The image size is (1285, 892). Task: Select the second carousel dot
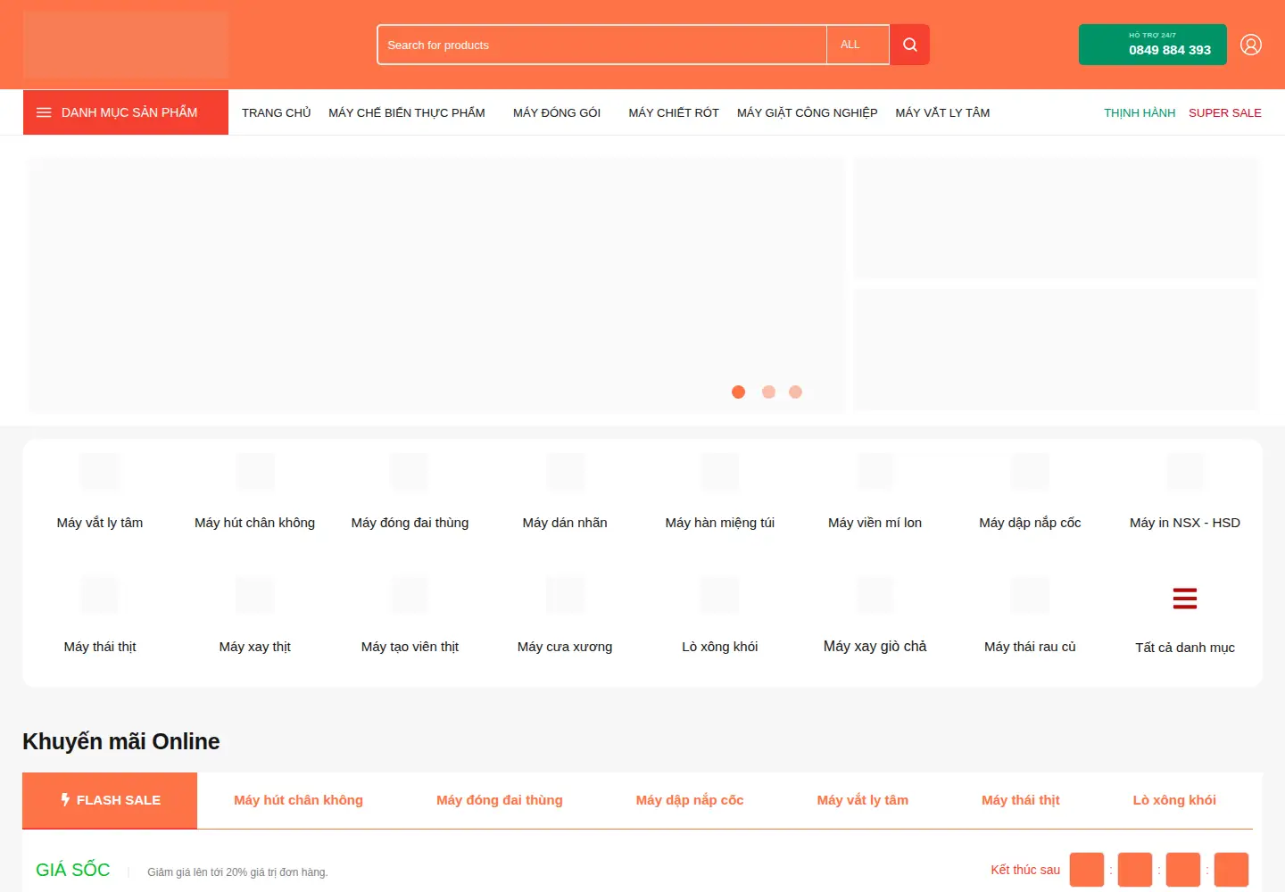coord(768,392)
